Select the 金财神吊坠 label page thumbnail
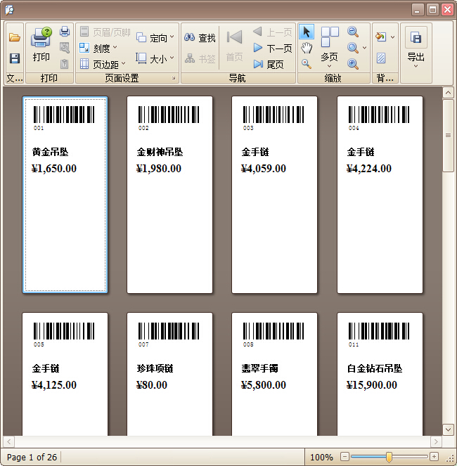The width and height of the screenshot is (457, 466). tap(169, 195)
